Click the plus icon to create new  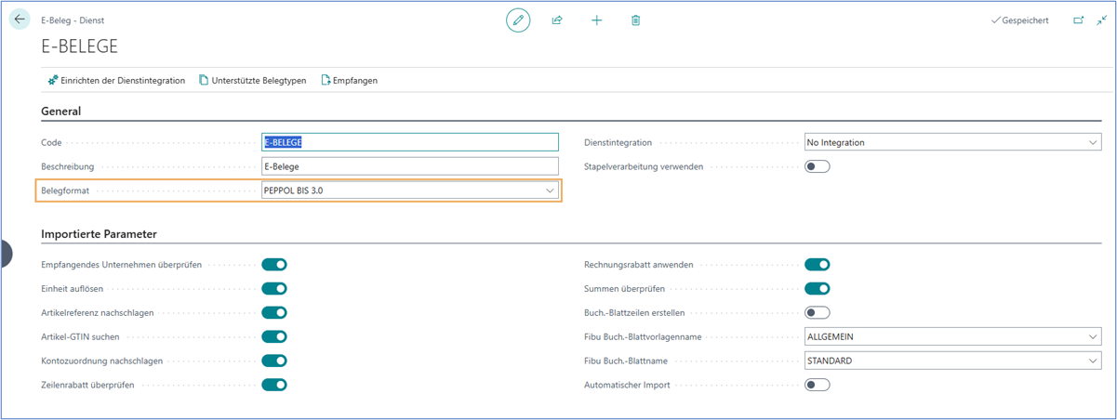[597, 20]
